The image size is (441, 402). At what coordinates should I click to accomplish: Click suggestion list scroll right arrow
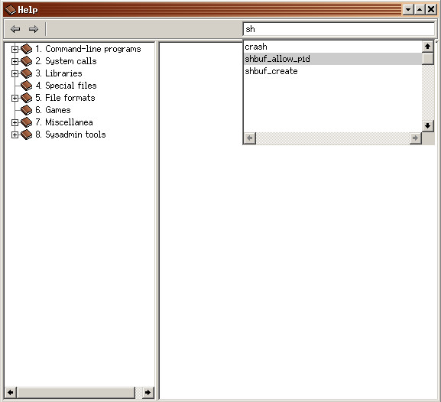point(416,138)
